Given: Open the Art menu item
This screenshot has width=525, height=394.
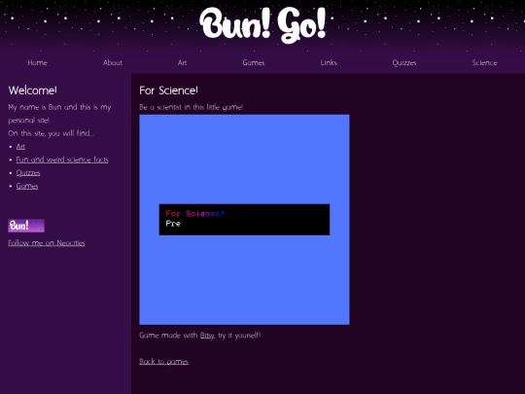Looking at the screenshot, I should [182, 62].
